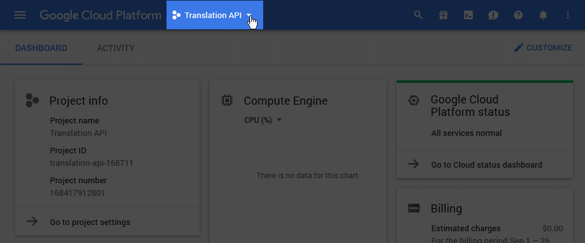585x243 pixels.
Task: Click the Compute Engine chip icon
Action: click(227, 101)
